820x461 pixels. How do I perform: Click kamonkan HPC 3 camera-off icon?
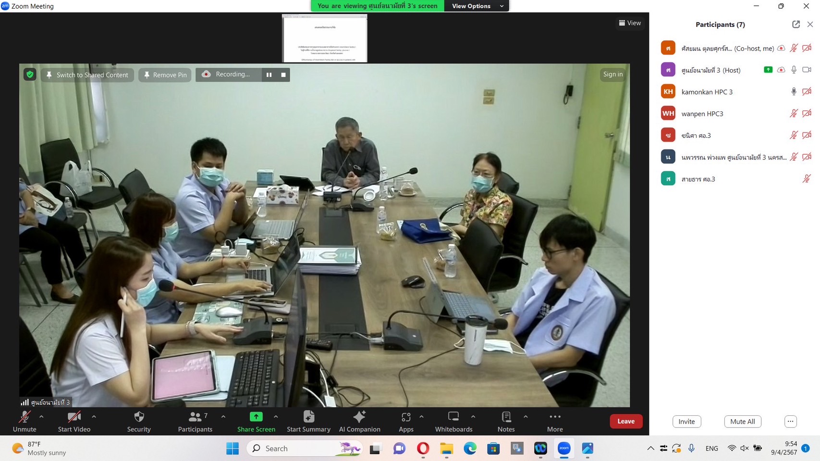pyautogui.click(x=807, y=92)
